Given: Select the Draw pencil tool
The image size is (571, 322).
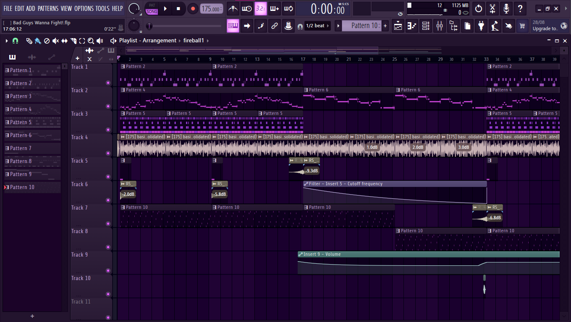Looking at the screenshot, I should click(29, 41).
